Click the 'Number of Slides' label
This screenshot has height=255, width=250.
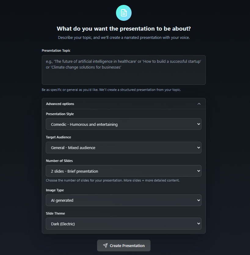59,161
